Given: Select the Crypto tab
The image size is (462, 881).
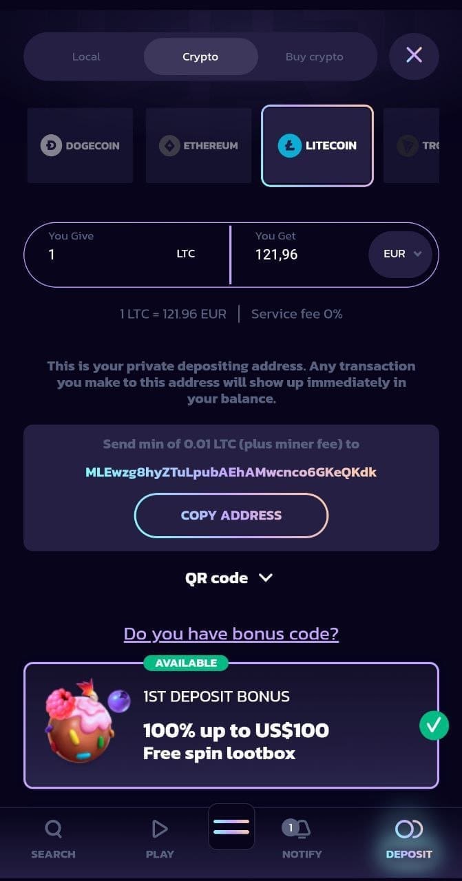Looking at the screenshot, I should tap(200, 56).
